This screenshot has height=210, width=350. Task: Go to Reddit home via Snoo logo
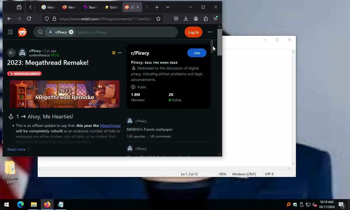(22, 32)
